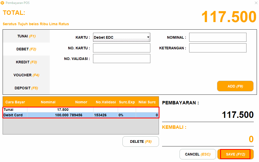
Task: Click the 100.000 nominal cell
Action: click(48, 115)
